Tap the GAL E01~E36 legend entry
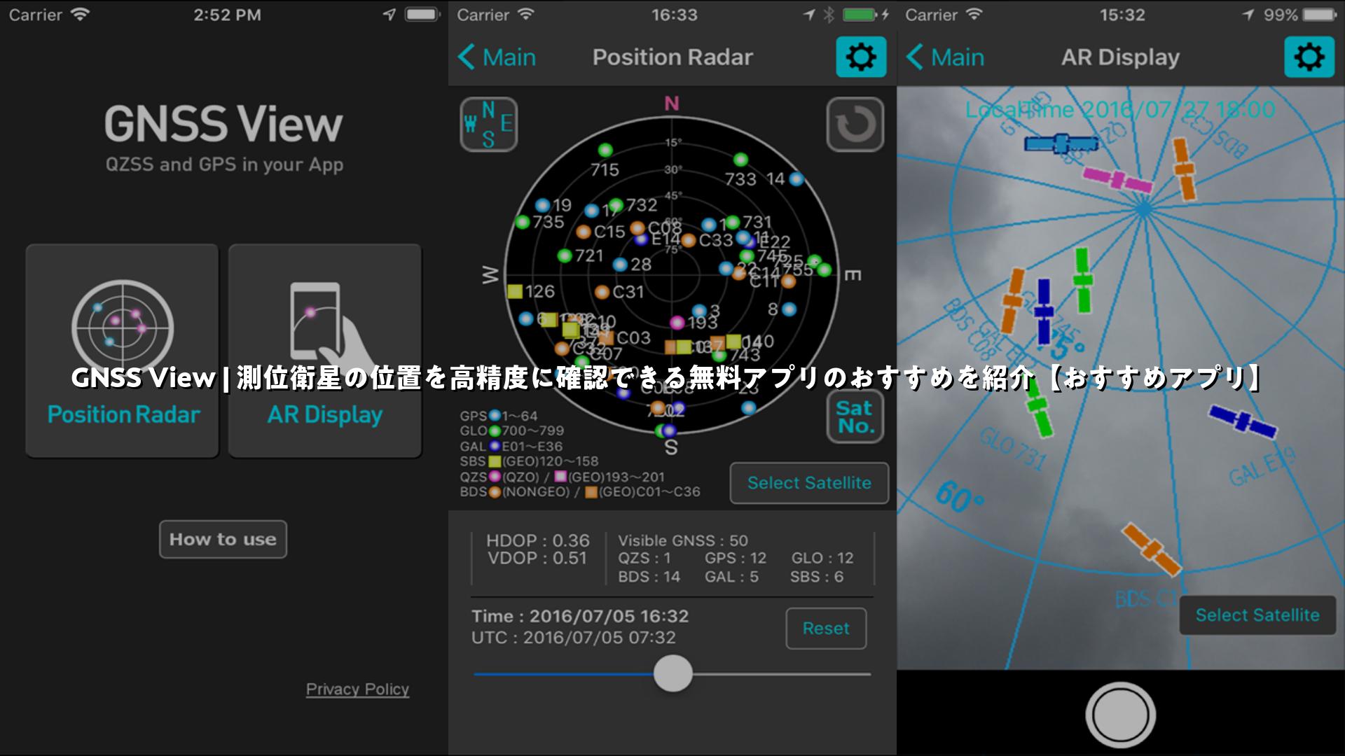The width and height of the screenshot is (1345, 756). (x=511, y=447)
